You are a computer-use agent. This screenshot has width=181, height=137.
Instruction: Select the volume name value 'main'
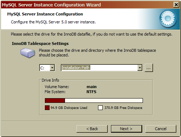coord(92,87)
